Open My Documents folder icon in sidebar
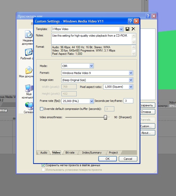Viewport: 176px width, 196px height. click(x=29, y=70)
